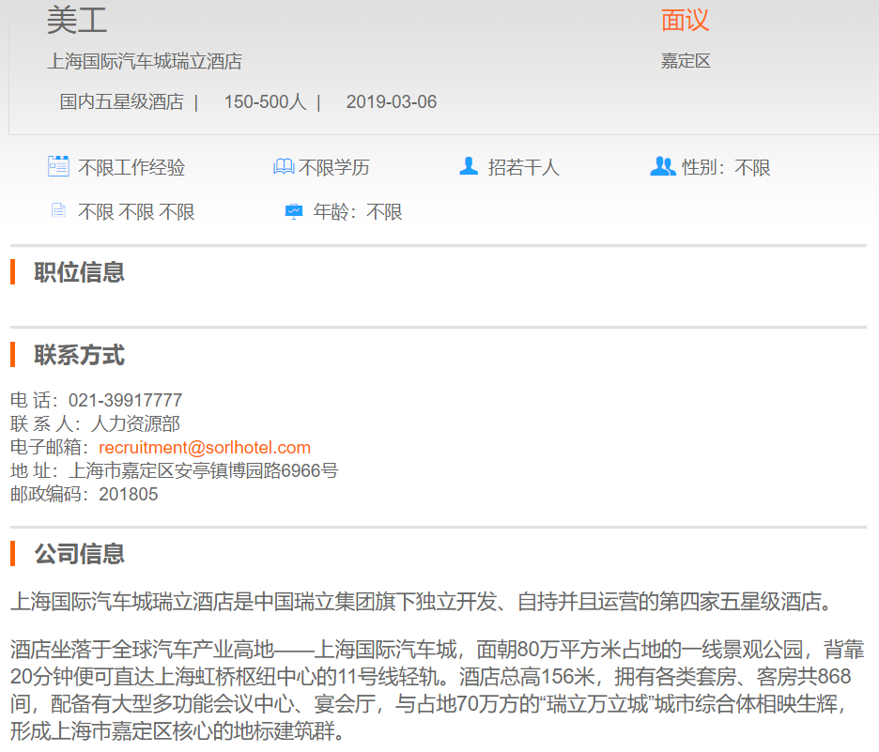Click the company name 上海国际汽车城瑞立酒店 under the title
Screen dimensions: 879x752
(x=145, y=62)
